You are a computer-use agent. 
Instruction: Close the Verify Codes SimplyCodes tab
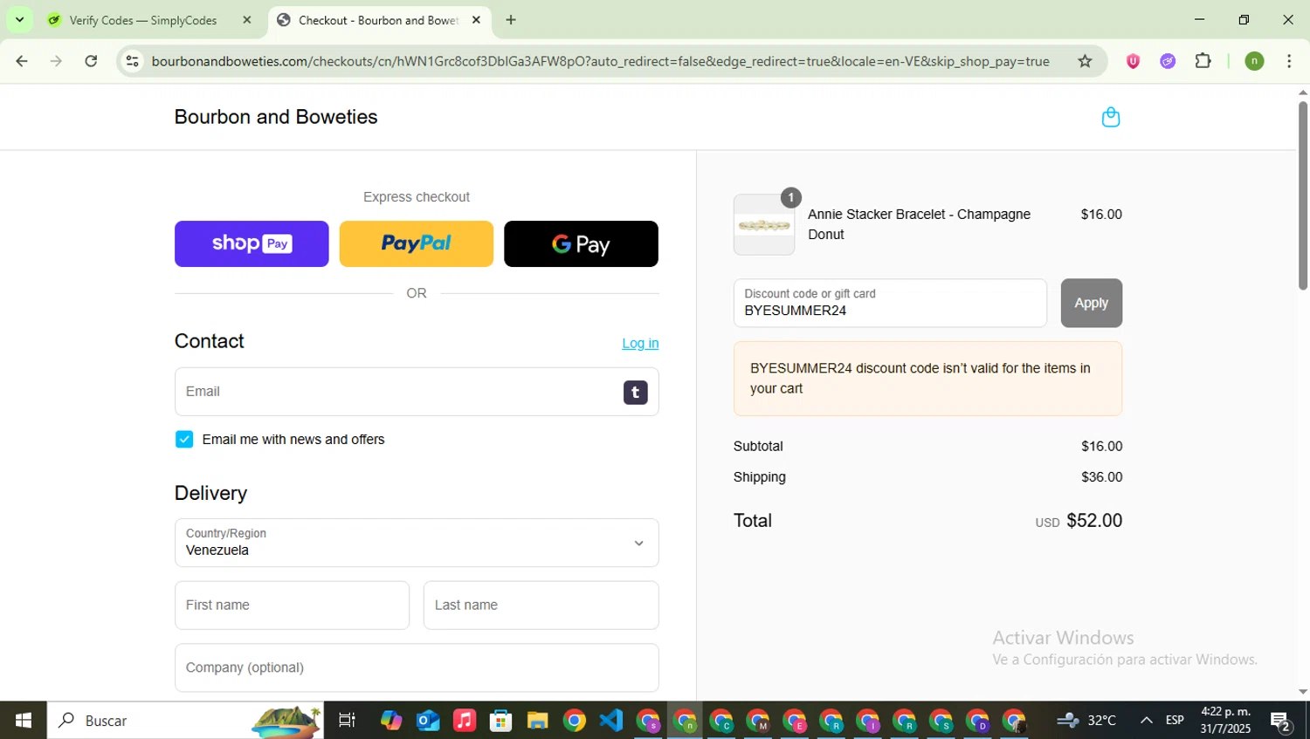(247, 20)
